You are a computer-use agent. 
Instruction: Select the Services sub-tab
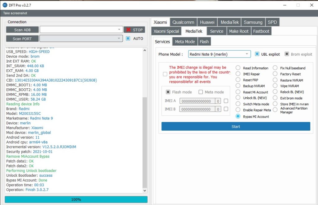pyautogui.click(x=162, y=42)
